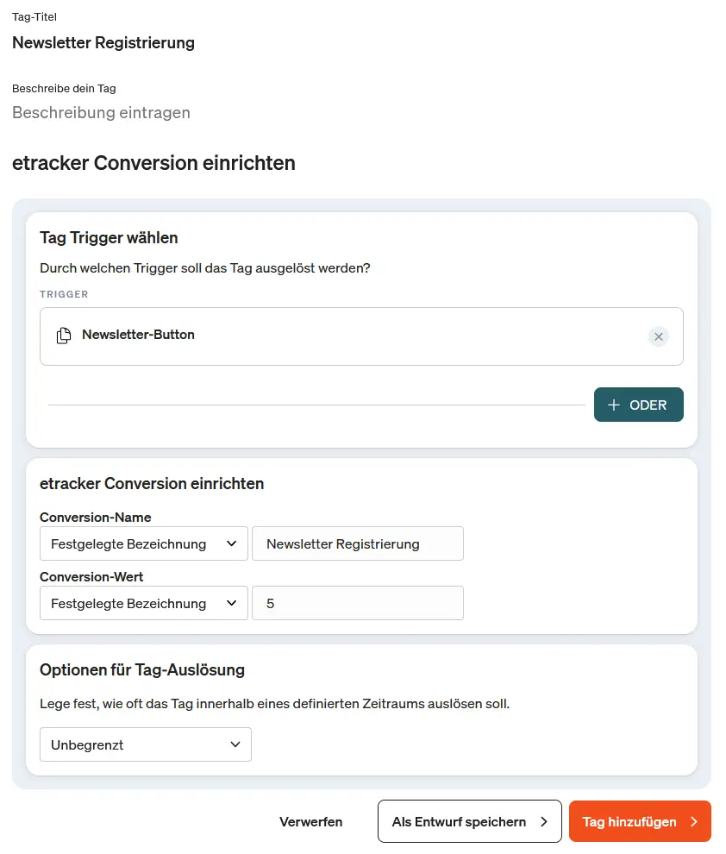Click the Conversion-Wert dropdown chevron

[x=231, y=603]
